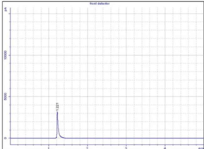Click the 0 value on the y-axis
Screen dimensions: 204x149
tap(5, 138)
